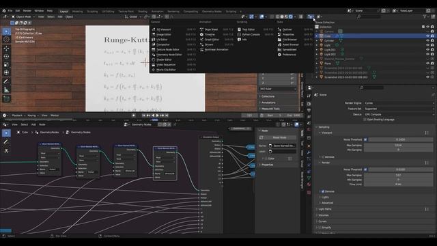Collapse the Sampling panel
The width and height of the screenshot is (437, 246).
click(323, 127)
